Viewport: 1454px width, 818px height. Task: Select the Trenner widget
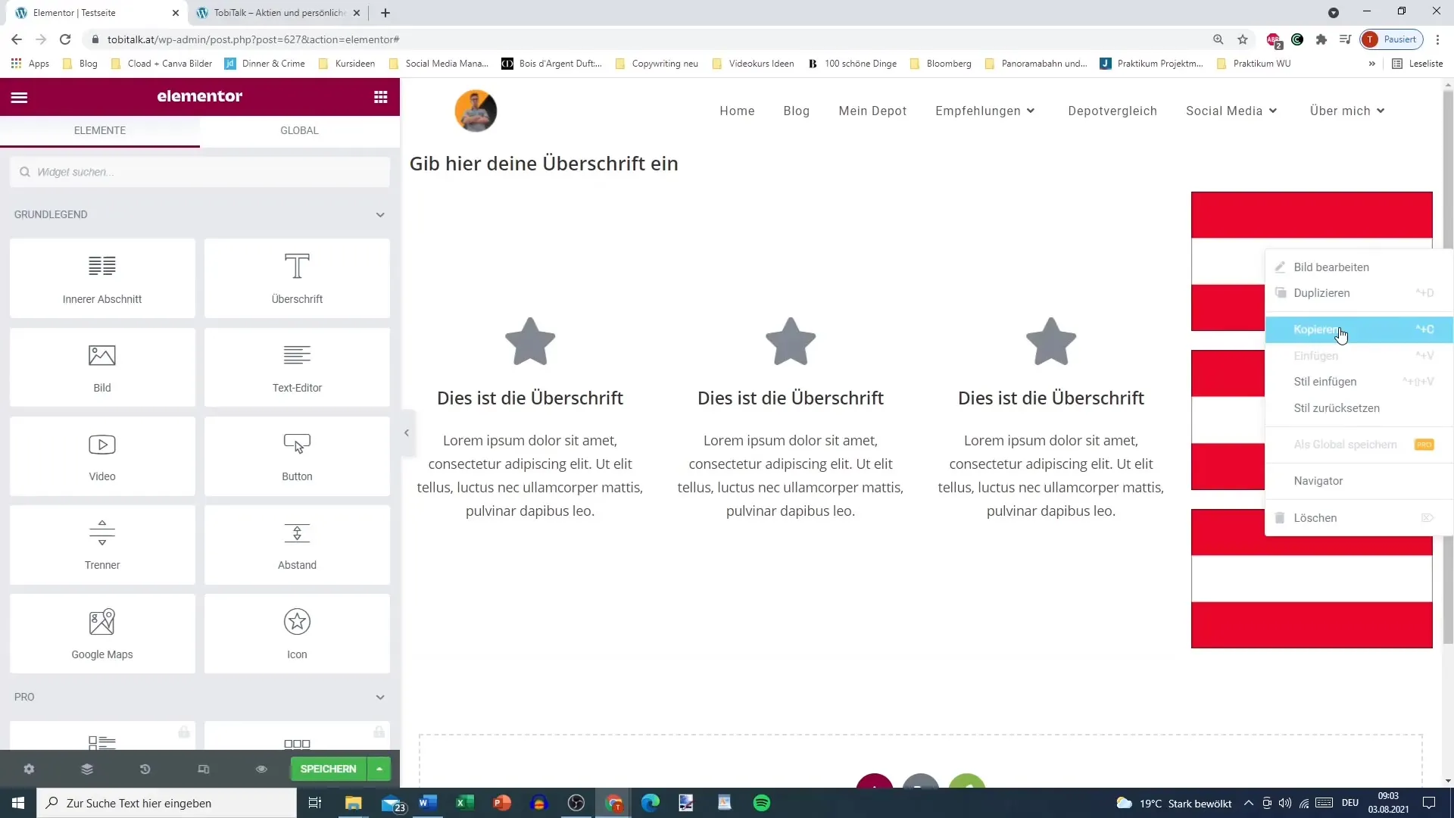(x=102, y=545)
